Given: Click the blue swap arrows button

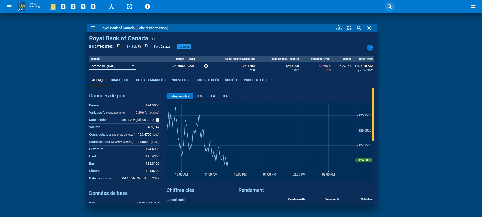Looking at the screenshot, I should point(370,48).
